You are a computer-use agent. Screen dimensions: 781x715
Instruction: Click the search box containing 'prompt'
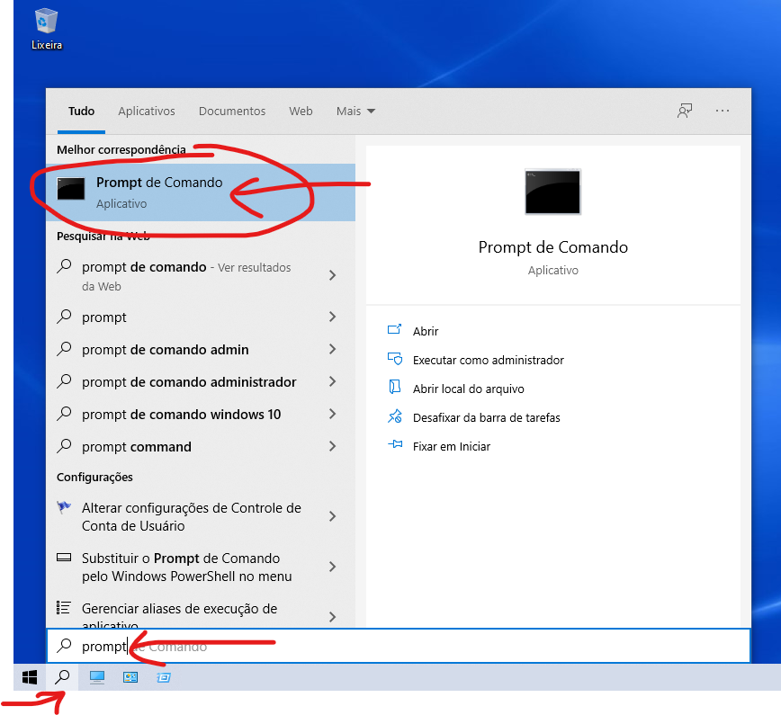399,646
